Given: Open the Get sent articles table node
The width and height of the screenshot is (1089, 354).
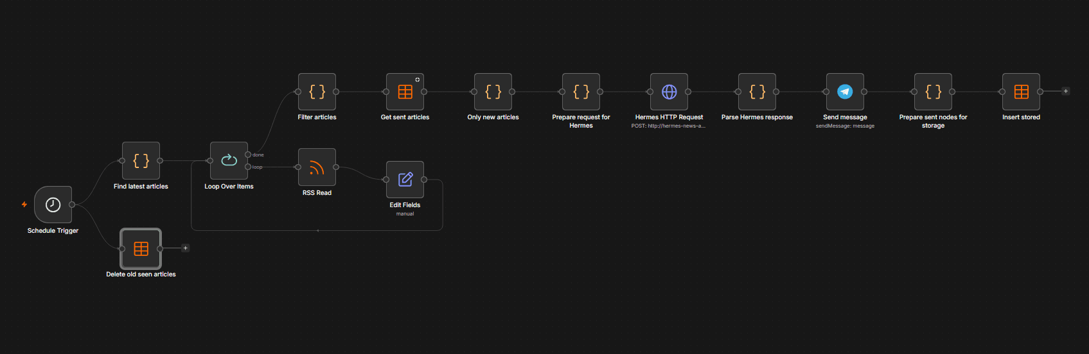Looking at the screenshot, I should point(405,92).
